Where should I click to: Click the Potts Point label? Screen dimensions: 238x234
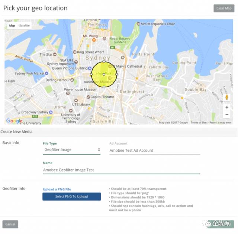point(143,54)
